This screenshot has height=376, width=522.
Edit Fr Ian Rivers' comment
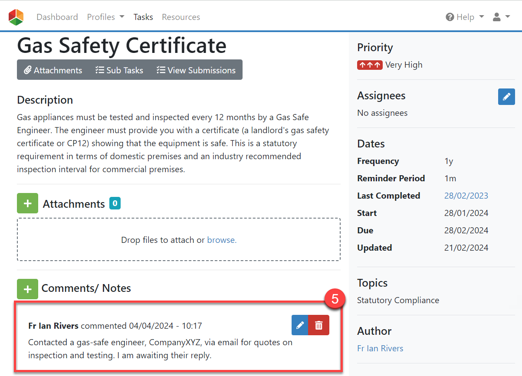pos(300,325)
